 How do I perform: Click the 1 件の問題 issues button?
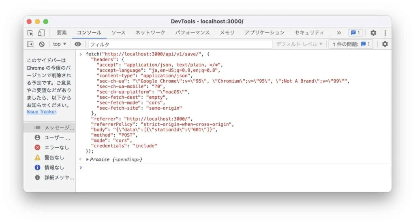click(351, 44)
